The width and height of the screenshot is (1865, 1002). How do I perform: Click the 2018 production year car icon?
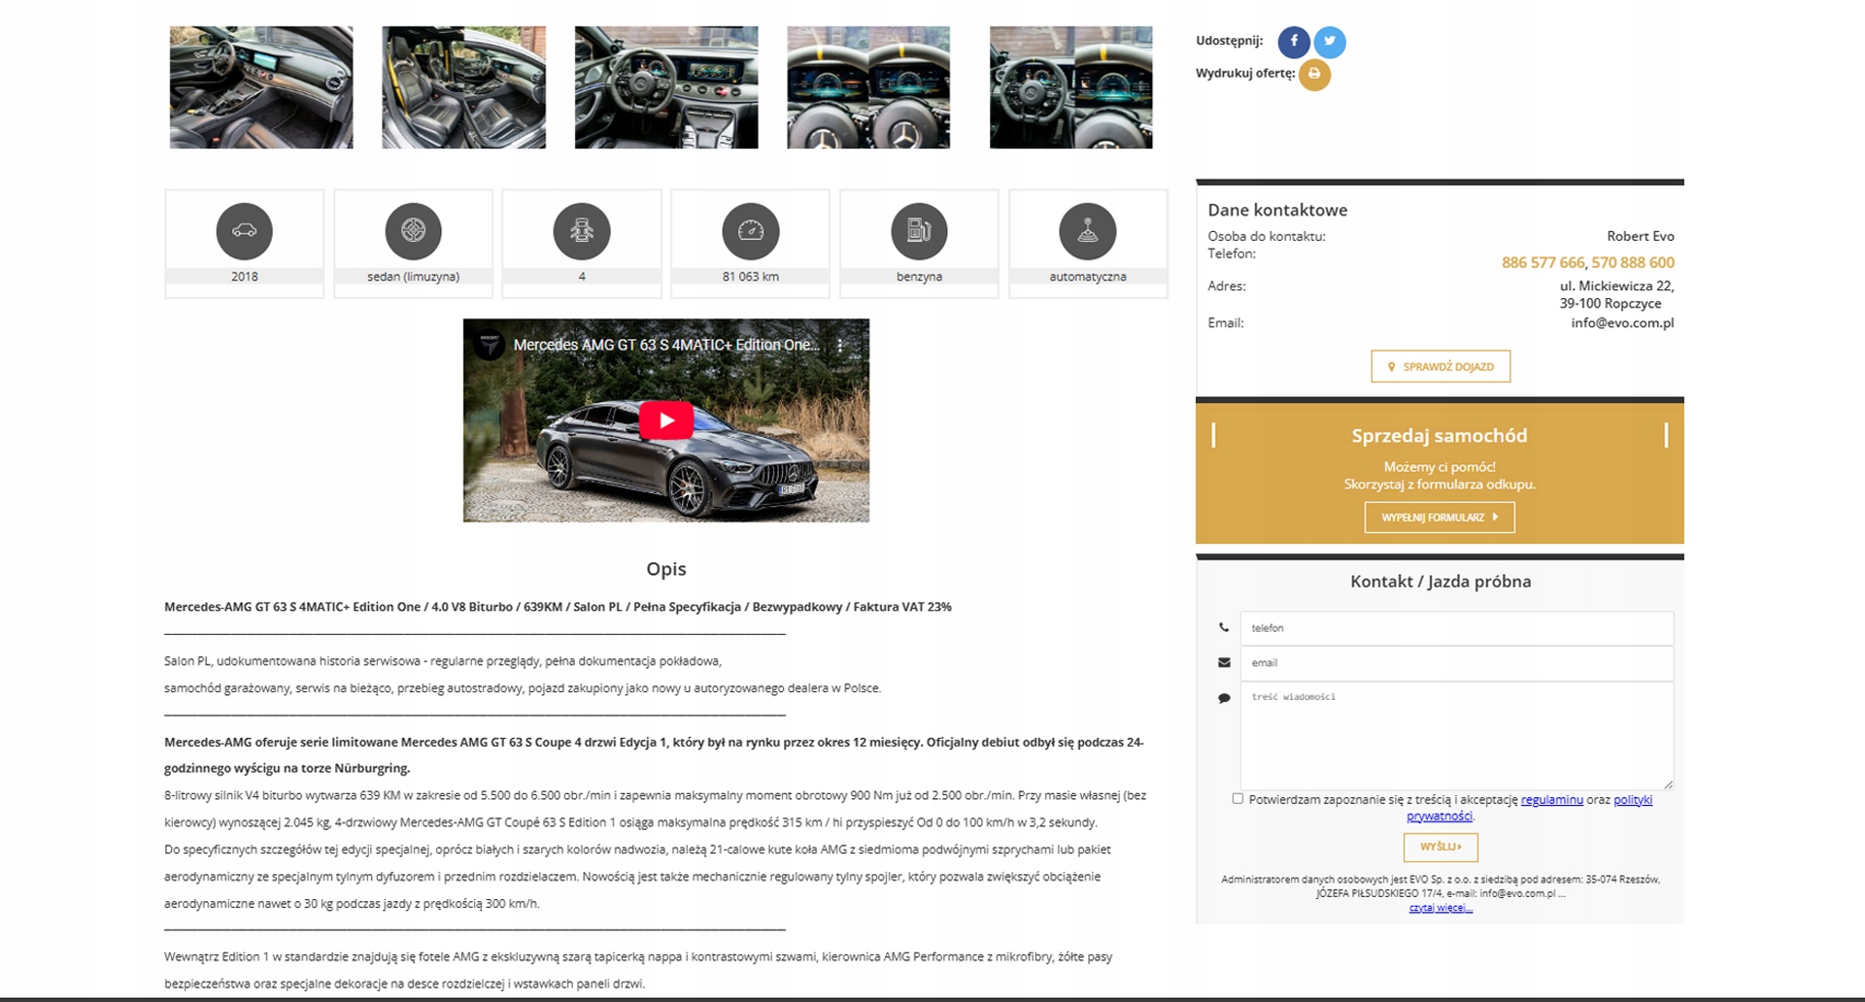(x=244, y=231)
